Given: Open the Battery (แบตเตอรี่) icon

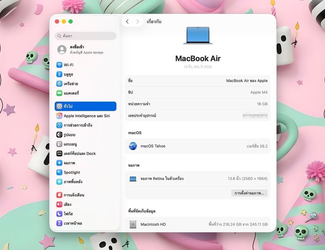Looking at the screenshot, I should click(x=59, y=93).
